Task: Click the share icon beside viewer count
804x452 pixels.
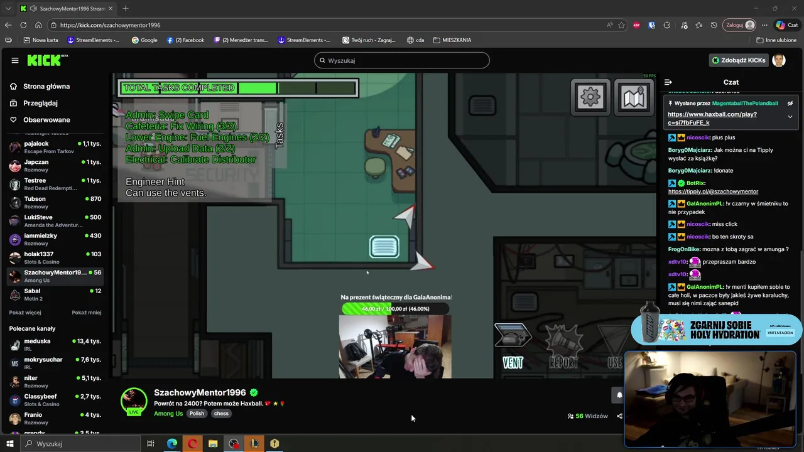Action: pos(619,416)
